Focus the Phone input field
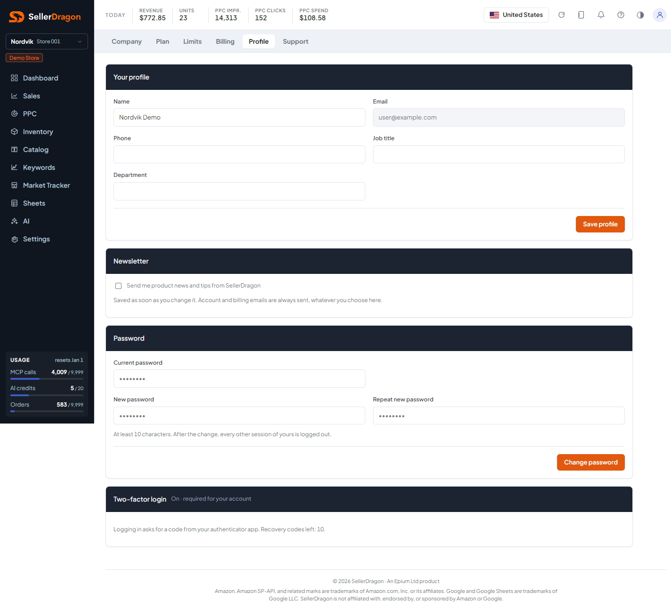671x616 pixels. point(239,154)
